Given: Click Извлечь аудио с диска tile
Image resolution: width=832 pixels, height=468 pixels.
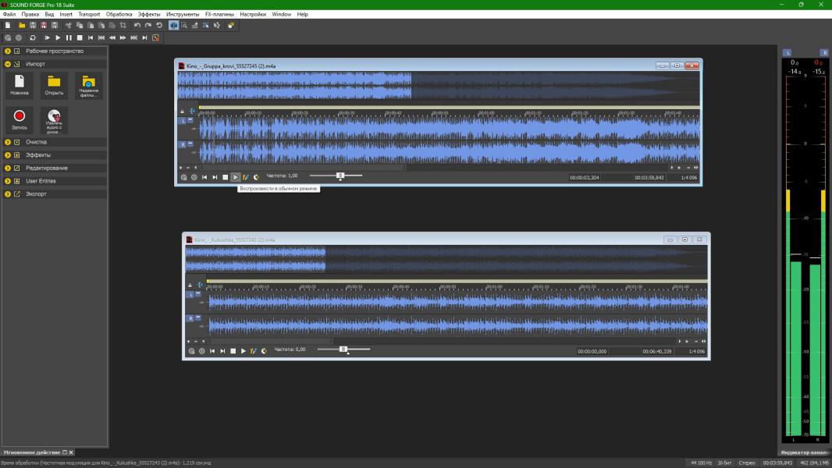Looking at the screenshot, I should coord(54,119).
